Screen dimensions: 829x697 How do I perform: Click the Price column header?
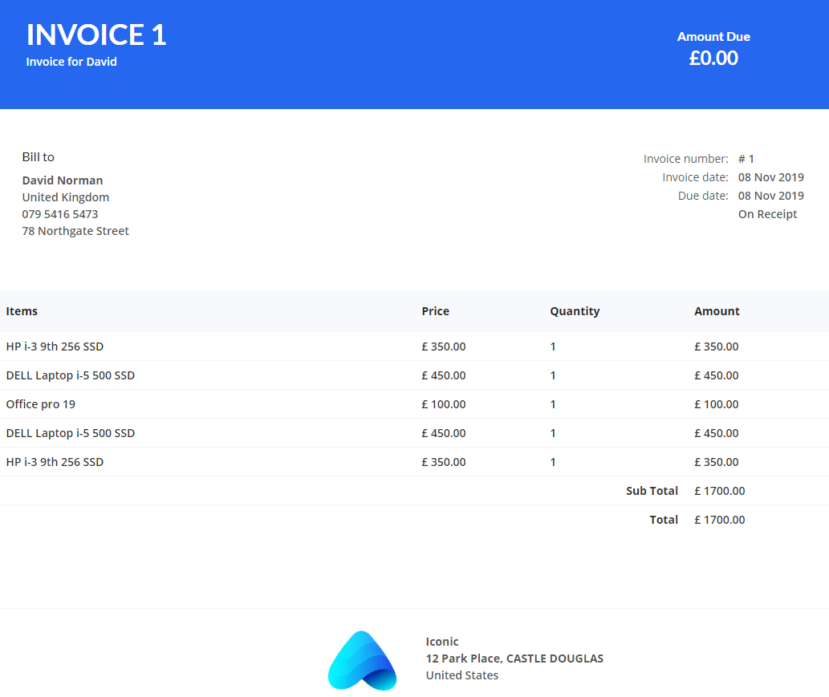point(435,311)
